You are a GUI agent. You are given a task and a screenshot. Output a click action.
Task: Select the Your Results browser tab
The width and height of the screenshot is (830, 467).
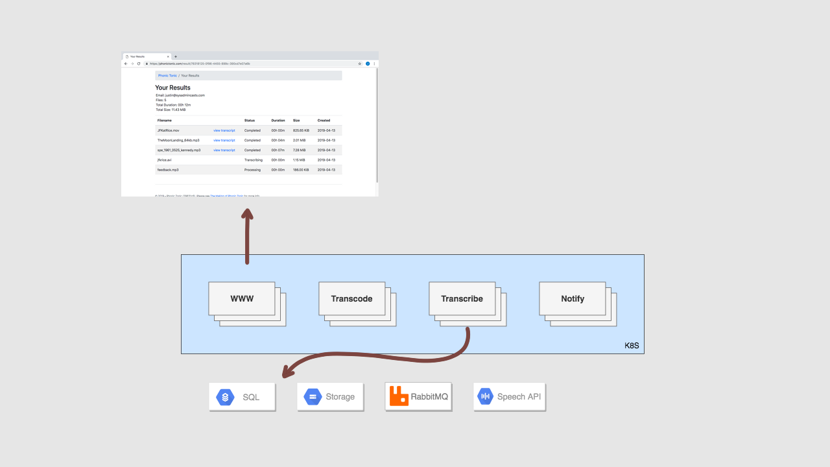[147, 56]
